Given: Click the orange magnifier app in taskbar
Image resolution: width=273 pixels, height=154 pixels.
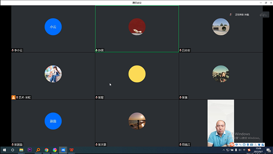Looking at the screenshot, I should pos(38,150).
